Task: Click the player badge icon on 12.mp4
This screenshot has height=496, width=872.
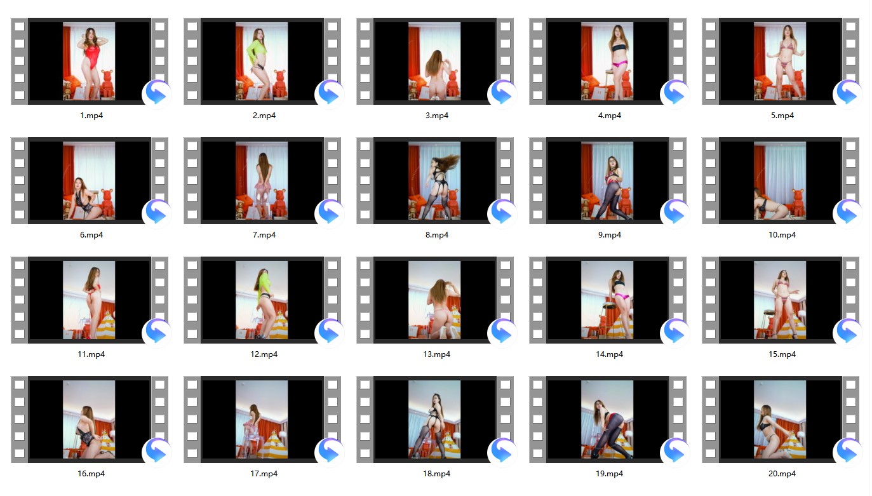Action: click(329, 333)
